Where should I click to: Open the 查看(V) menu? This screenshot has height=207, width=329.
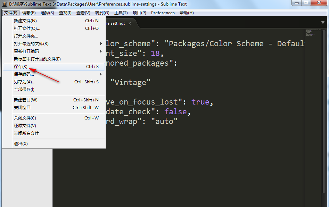point(83,13)
